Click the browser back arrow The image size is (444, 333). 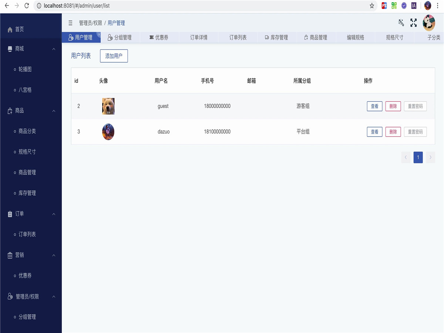click(7, 6)
